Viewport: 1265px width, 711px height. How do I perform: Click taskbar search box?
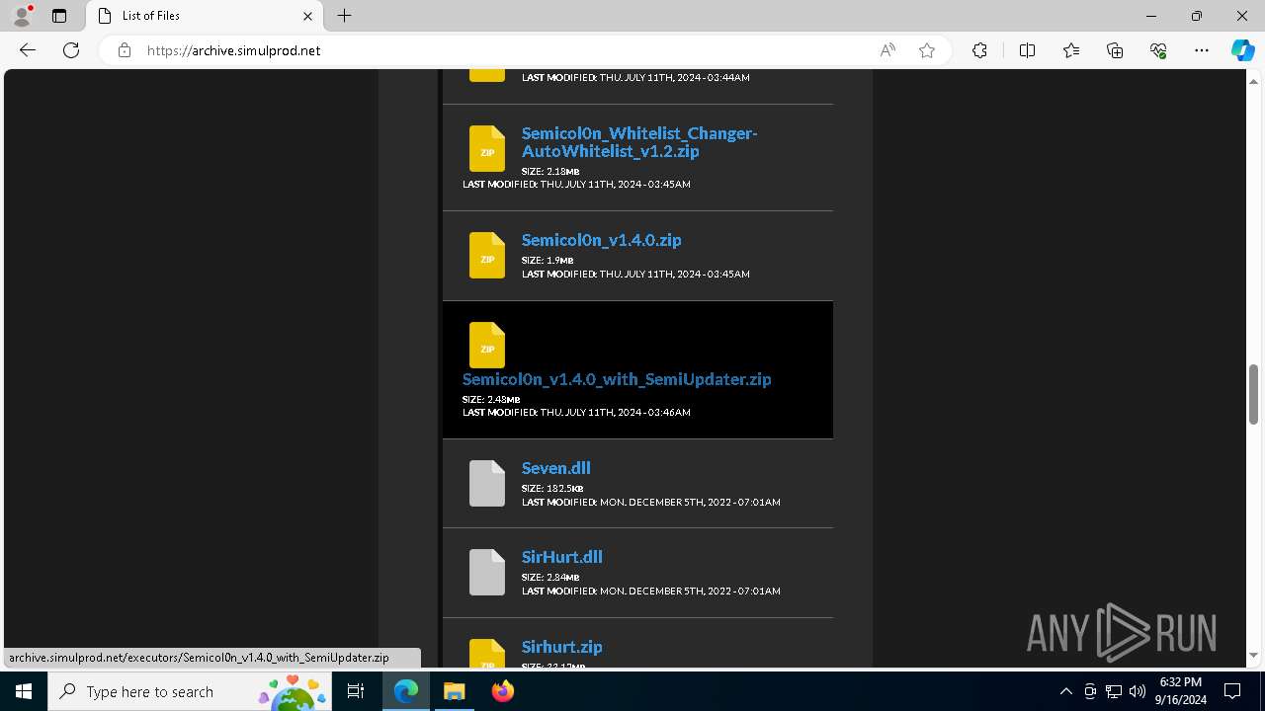[191, 691]
